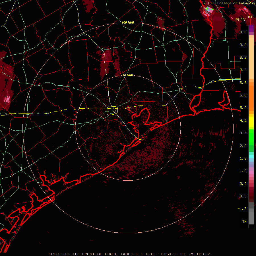
Task: Click the KHGX station identifier in caption
Action: 166,254
